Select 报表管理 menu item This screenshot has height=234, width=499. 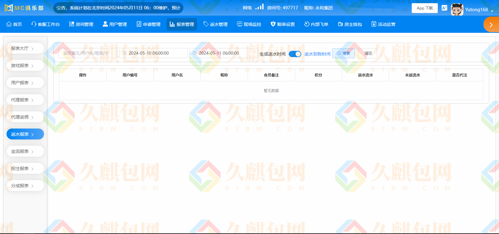[182, 24]
